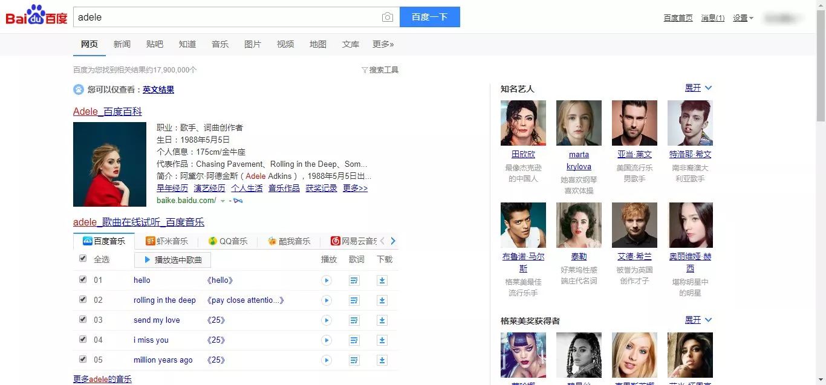This screenshot has height=385, width=826.
Task: Switch to the 文库 tab
Action: (351, 44)
